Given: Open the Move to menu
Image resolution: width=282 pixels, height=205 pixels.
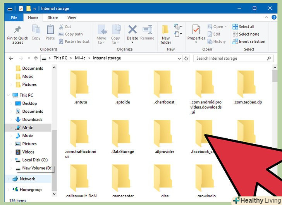Looking at the screenshot, I should pos(101,34).
